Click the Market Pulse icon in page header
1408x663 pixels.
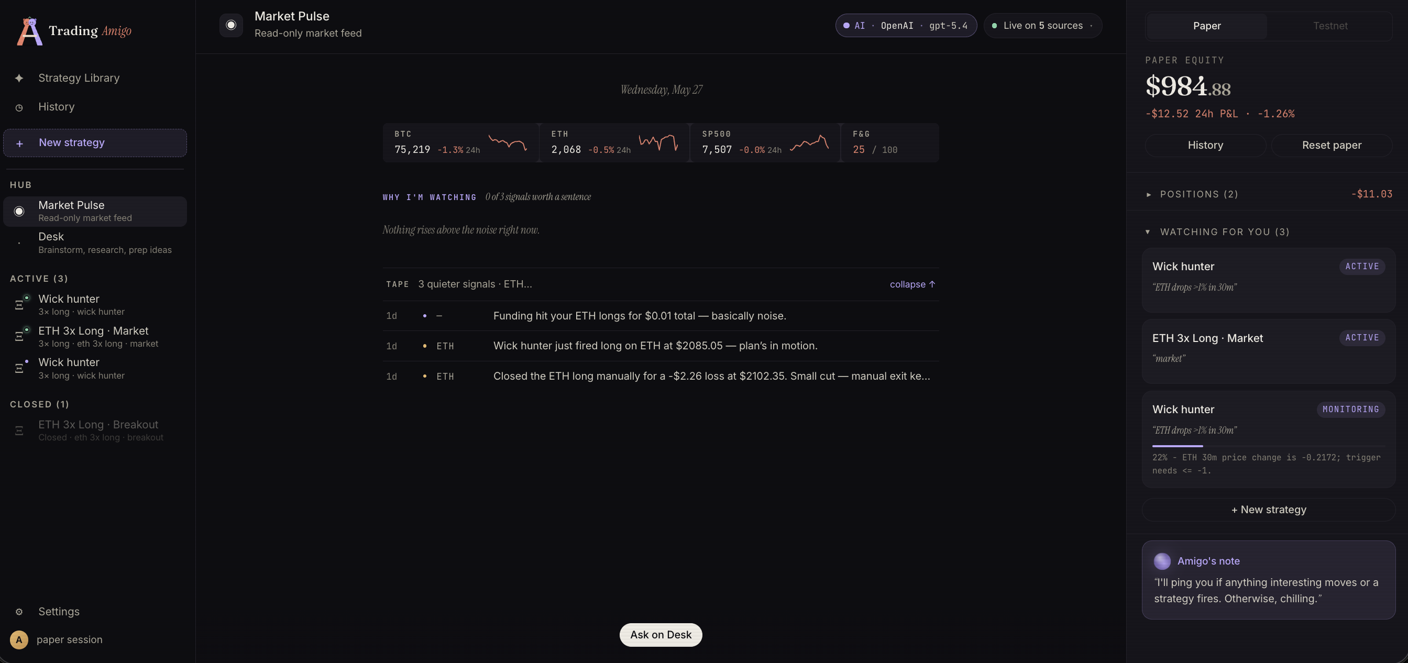(x=231, y=25)
